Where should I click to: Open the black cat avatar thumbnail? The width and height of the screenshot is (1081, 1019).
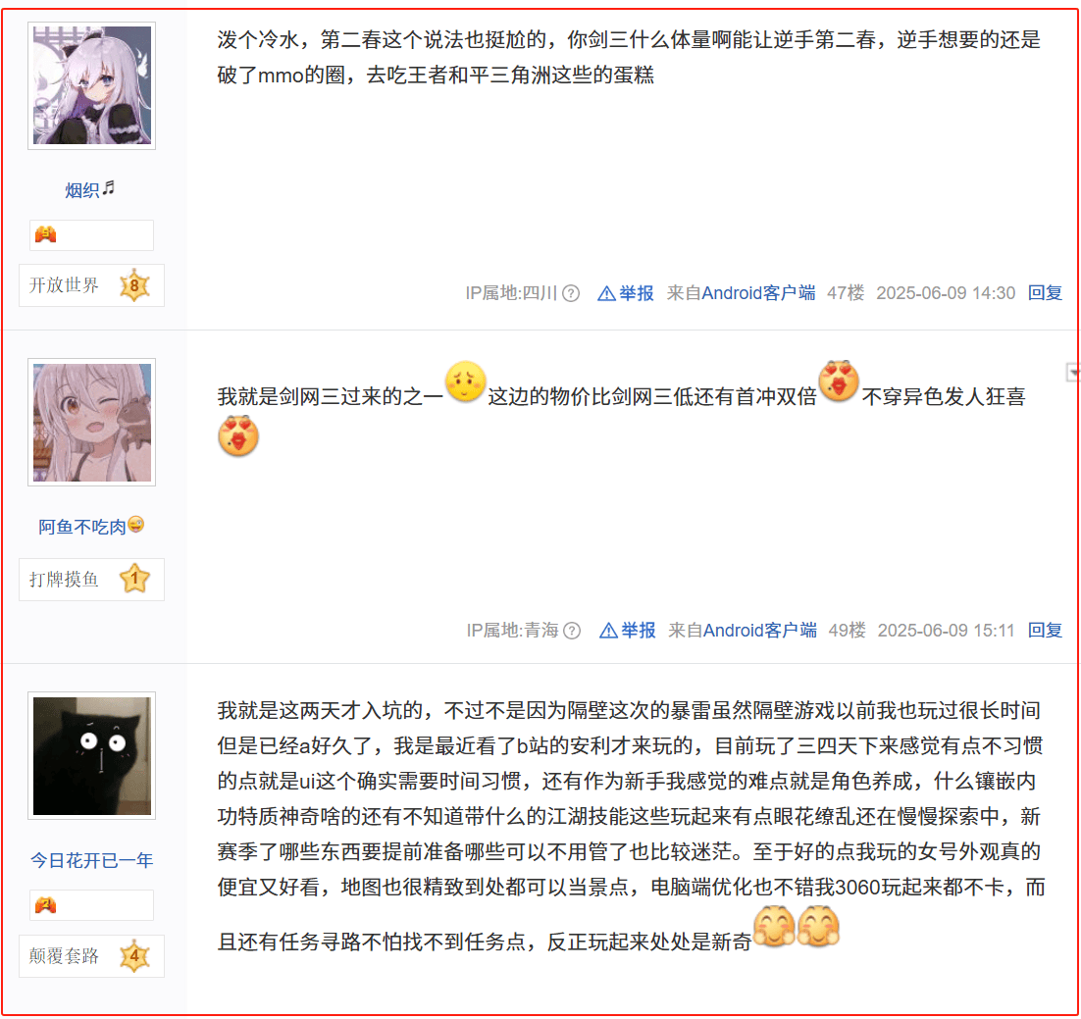[91, 755]
